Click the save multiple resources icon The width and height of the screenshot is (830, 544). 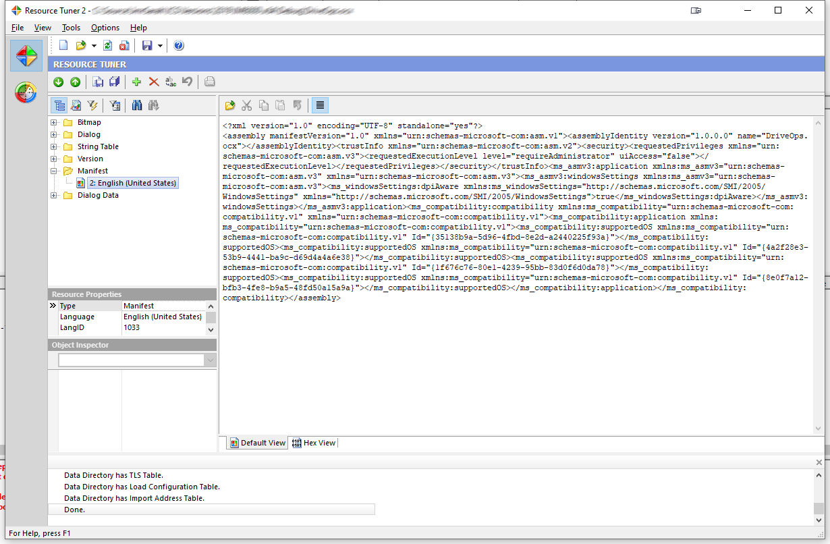[114, 82]
